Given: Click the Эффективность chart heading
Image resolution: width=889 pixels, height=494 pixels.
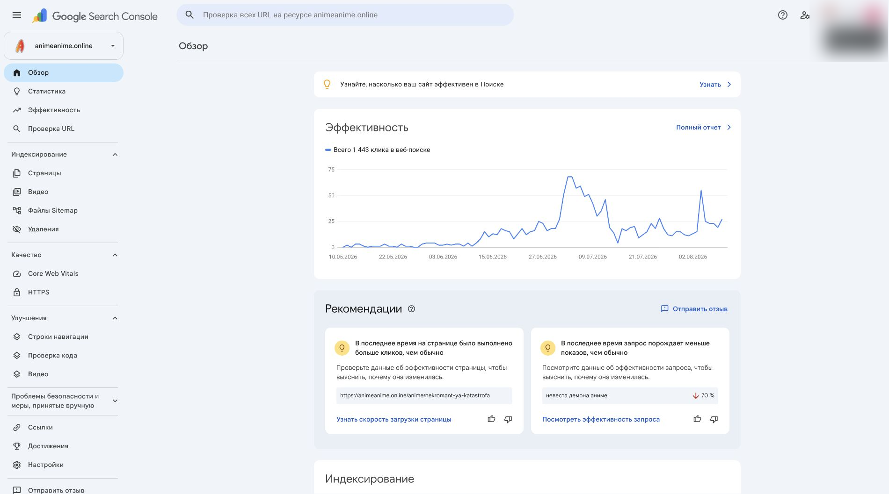Looking at the screenshot, I should (367, 128).
